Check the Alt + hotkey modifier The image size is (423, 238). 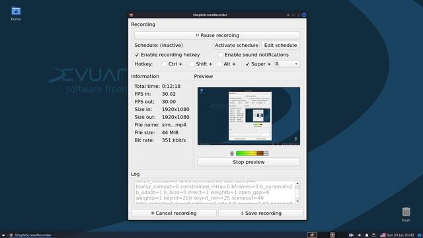tap(219, 64)
